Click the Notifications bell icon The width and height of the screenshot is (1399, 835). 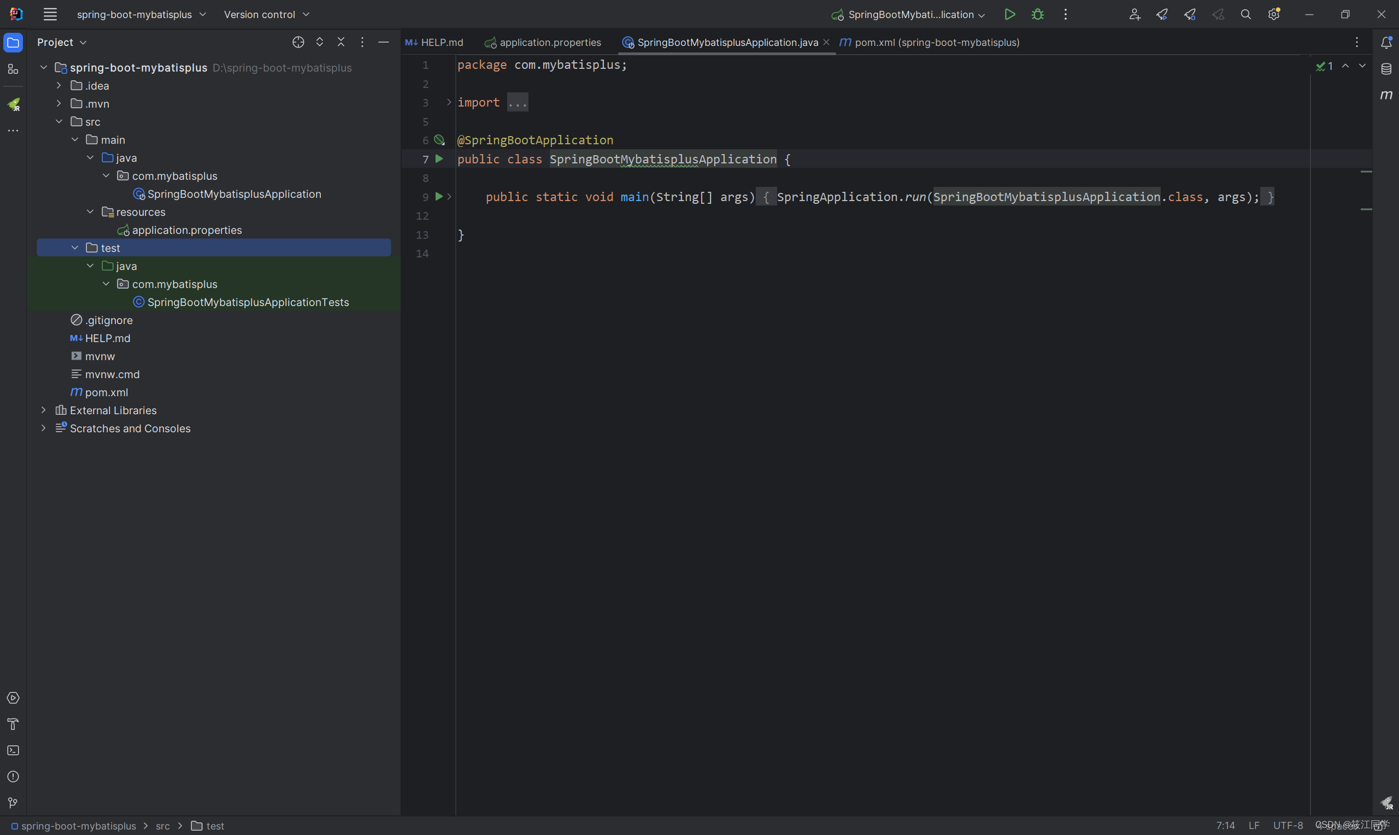point(1386,43)
